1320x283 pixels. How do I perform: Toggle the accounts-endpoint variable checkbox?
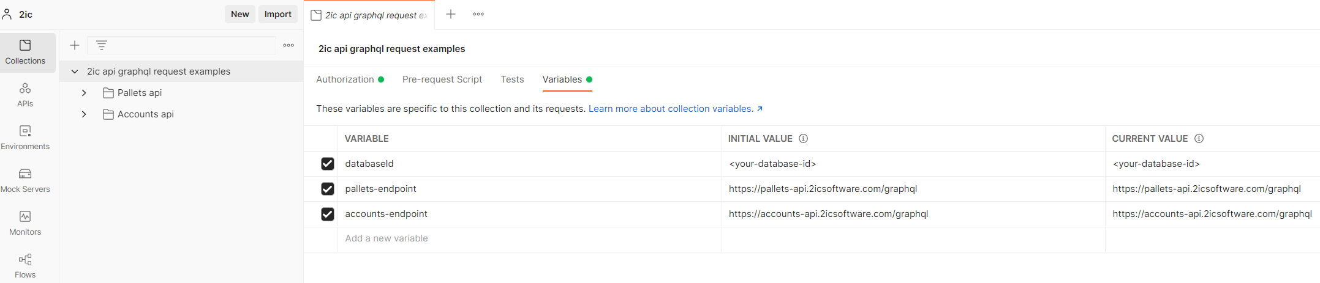pyautogui.click(x=328, y=214)
